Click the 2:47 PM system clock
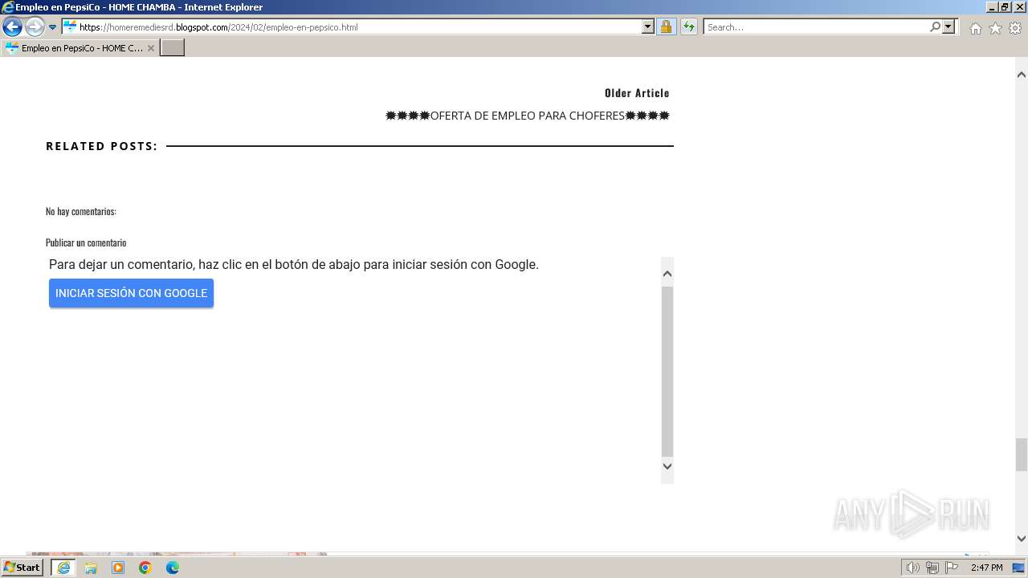The image size is (1028, 578). [986, 568]
